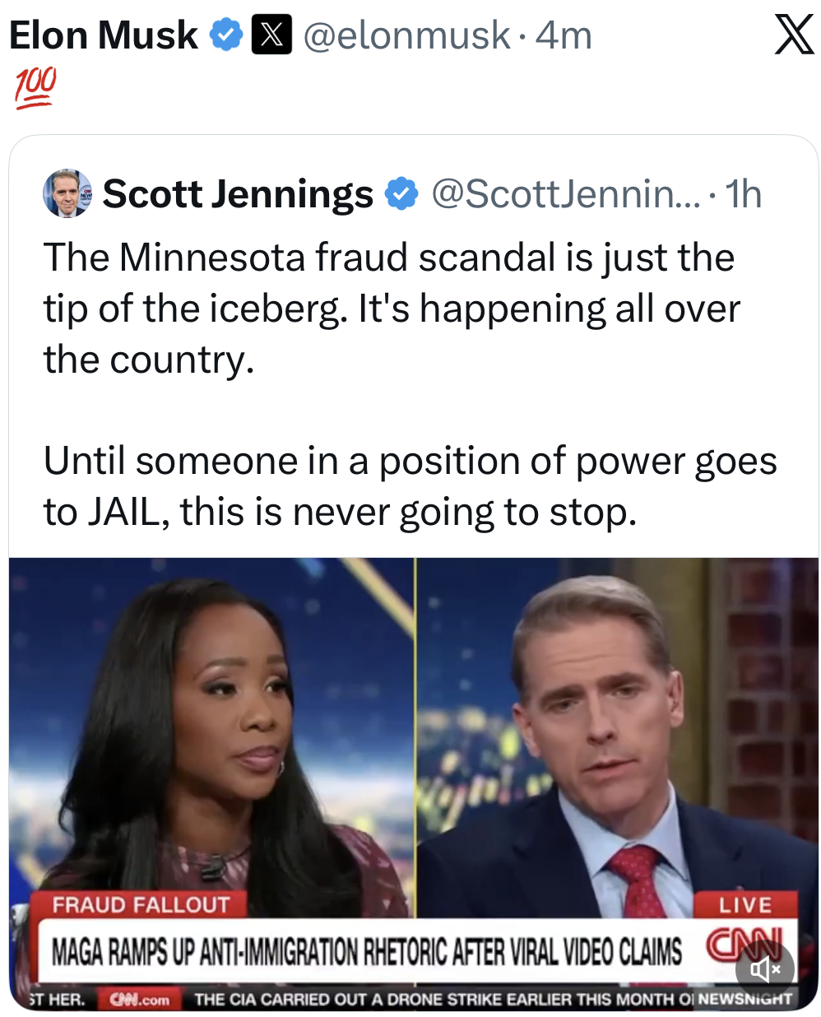Open Scott Jennings' profile avatar
The image size is (821, 1017).
[67, 193]
